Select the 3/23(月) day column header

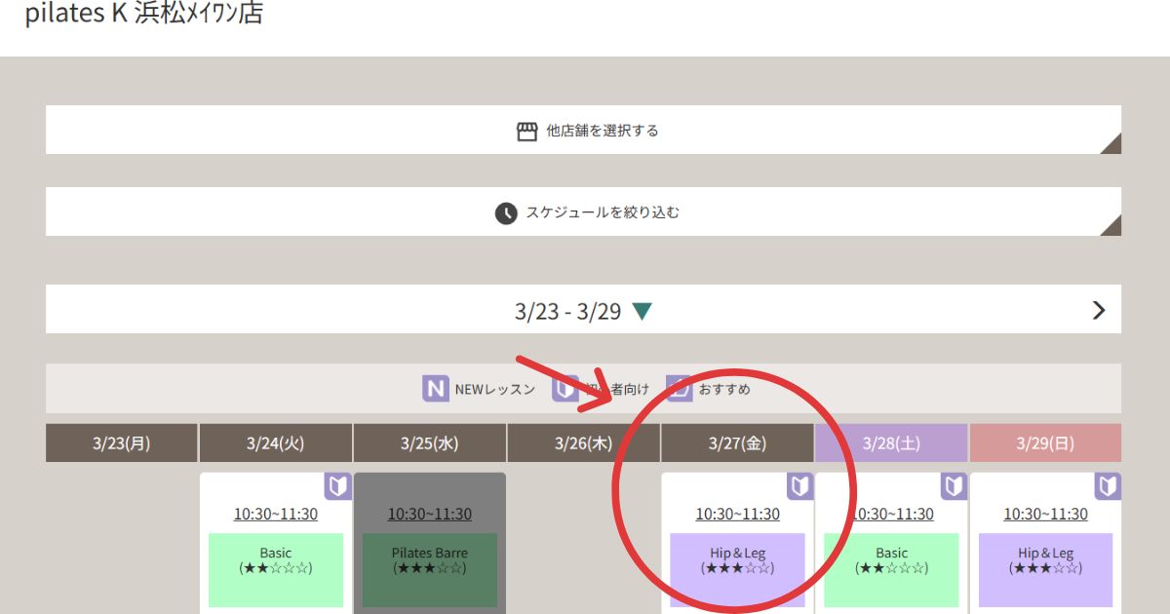coord(122,443)
